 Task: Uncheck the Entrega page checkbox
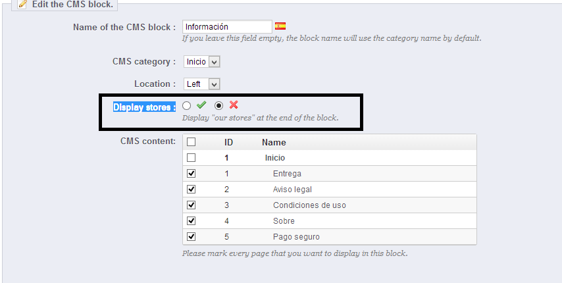pos(192,174)
